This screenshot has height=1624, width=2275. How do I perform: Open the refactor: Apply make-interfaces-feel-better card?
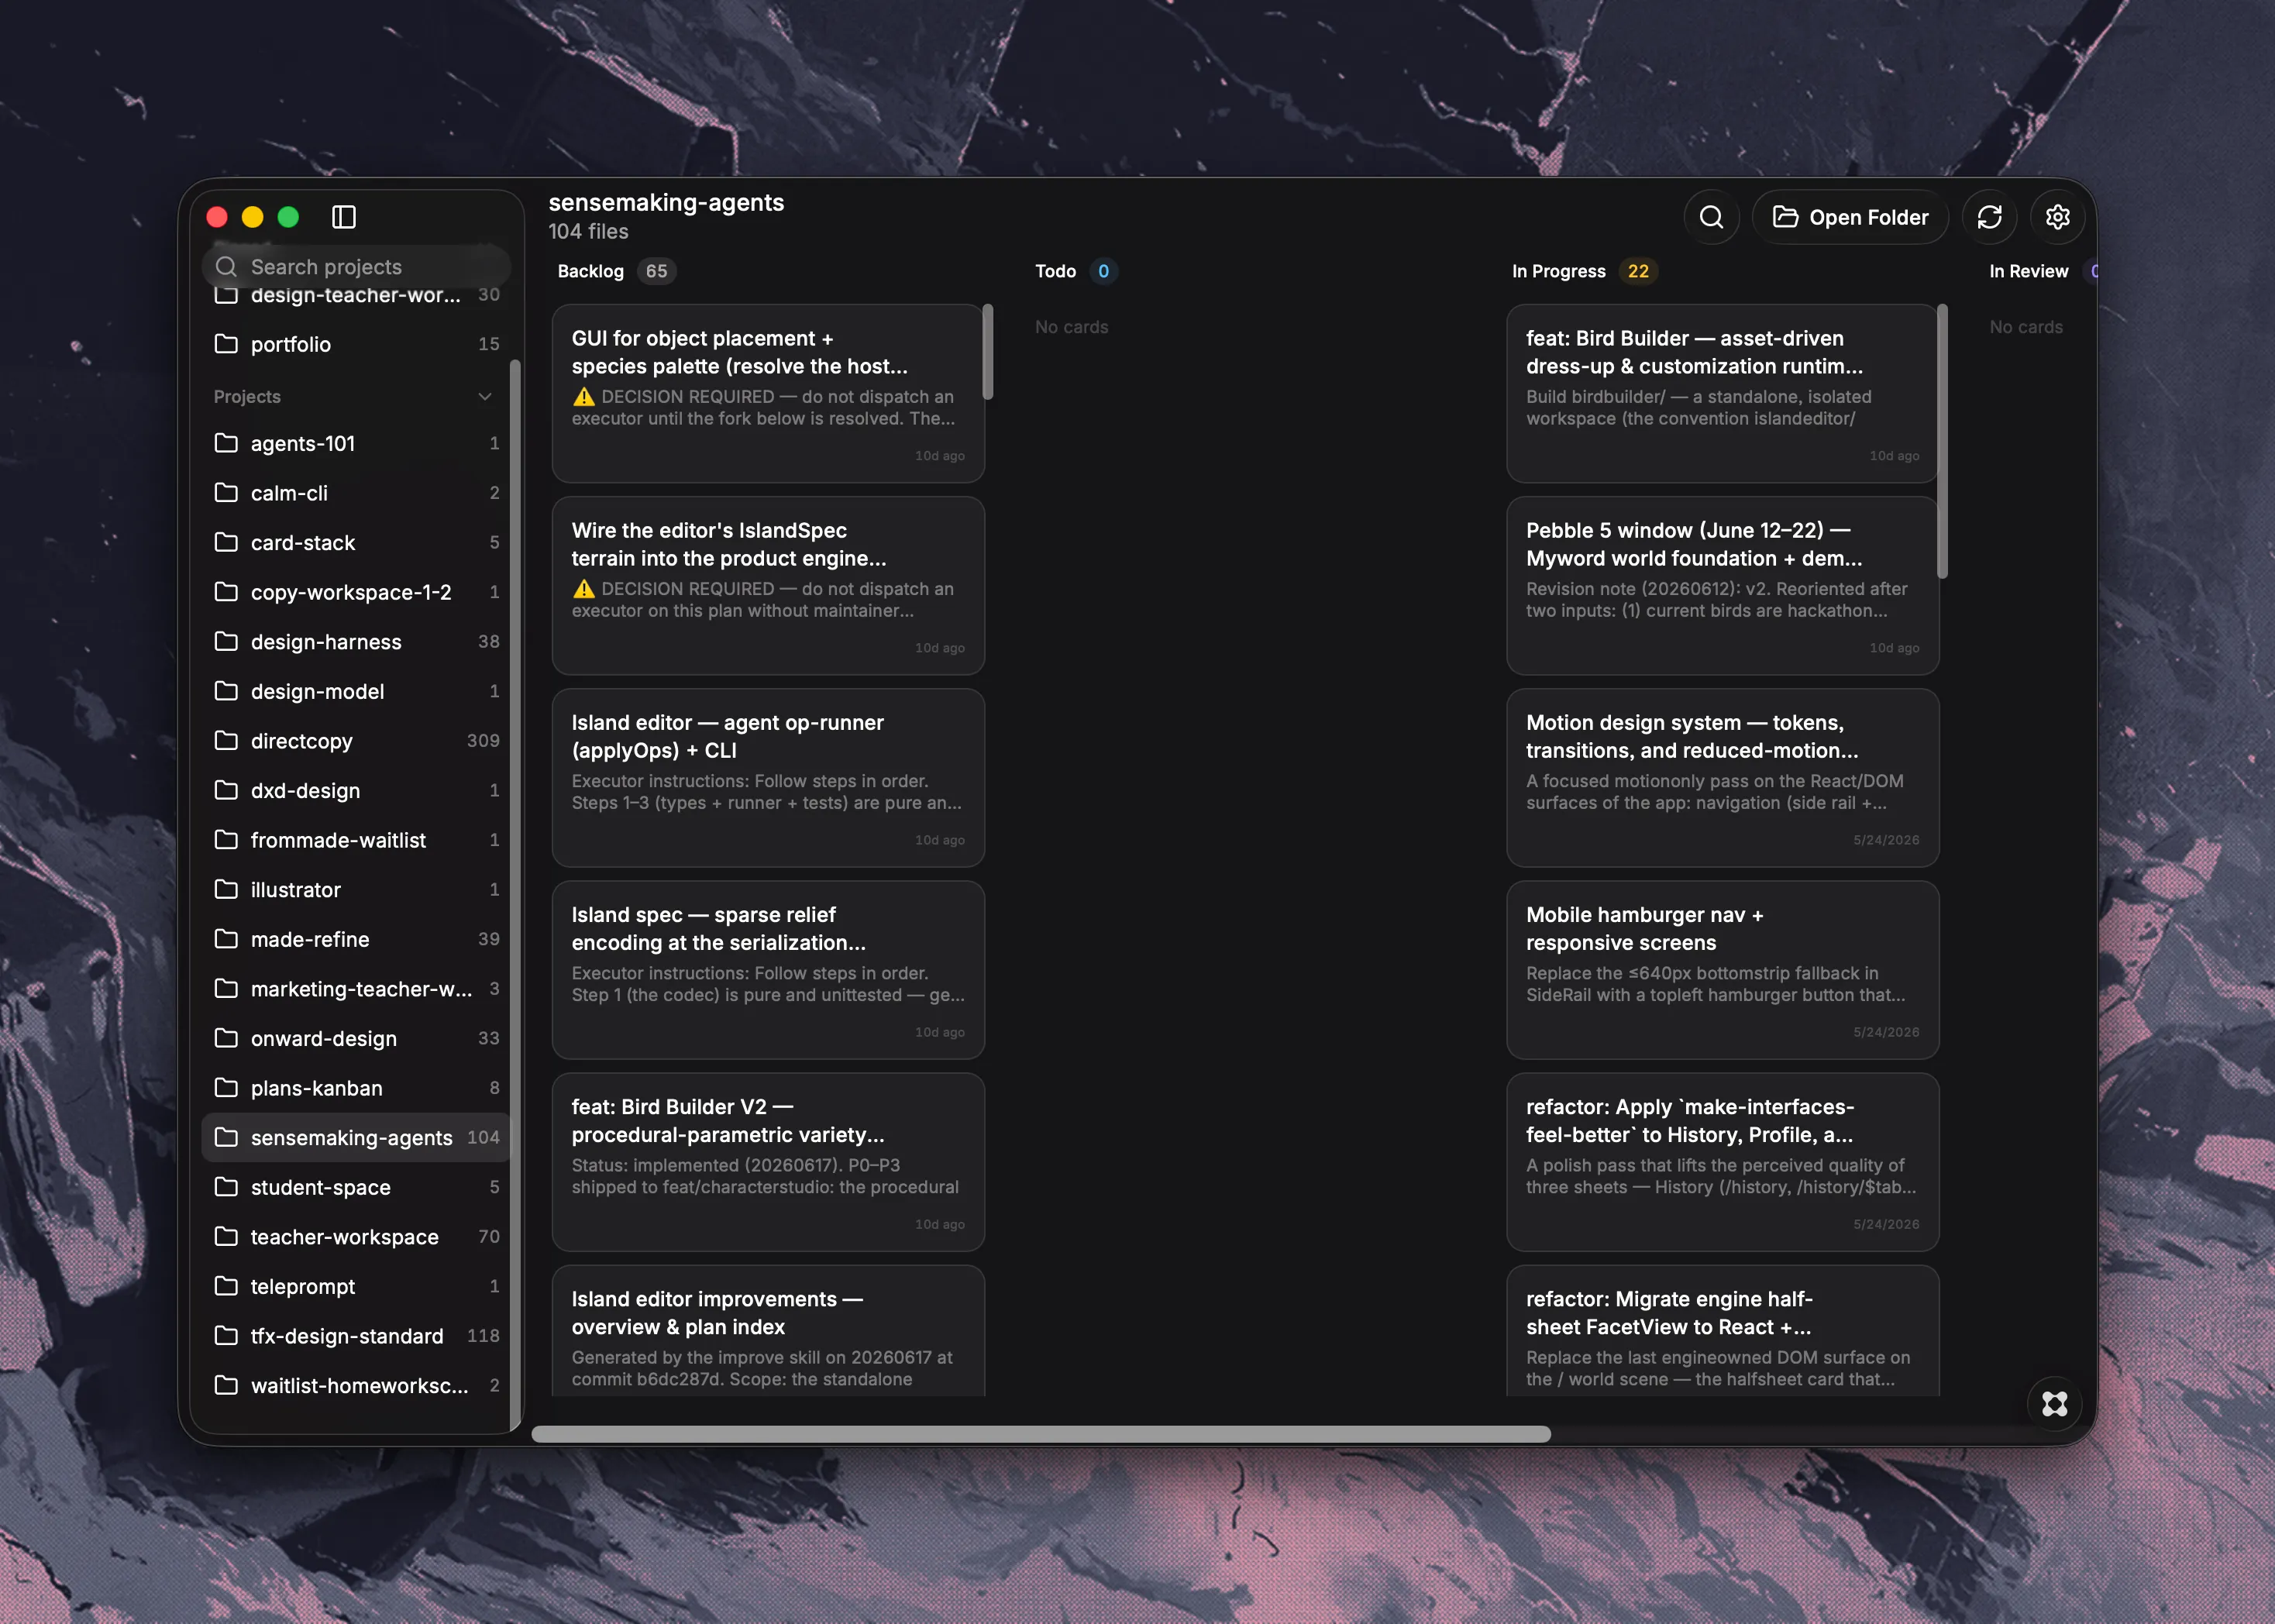(x=1722, y=1162)
